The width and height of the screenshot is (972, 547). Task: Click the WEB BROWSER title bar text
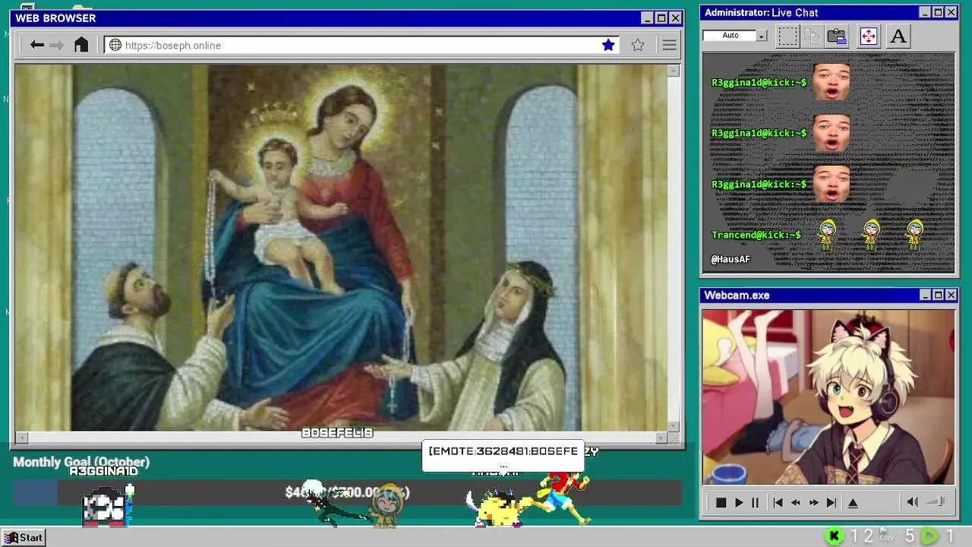(55, 18)
